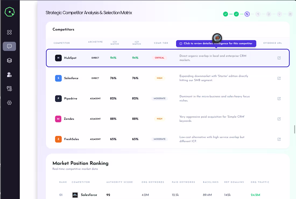Click HubSpot description about enterprise CRM markets

(213, 58)
